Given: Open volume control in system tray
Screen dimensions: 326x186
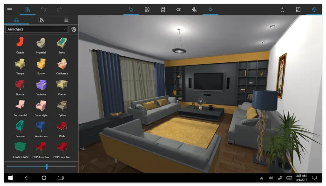Looking at the screenshot, I should tap(271, 178).
